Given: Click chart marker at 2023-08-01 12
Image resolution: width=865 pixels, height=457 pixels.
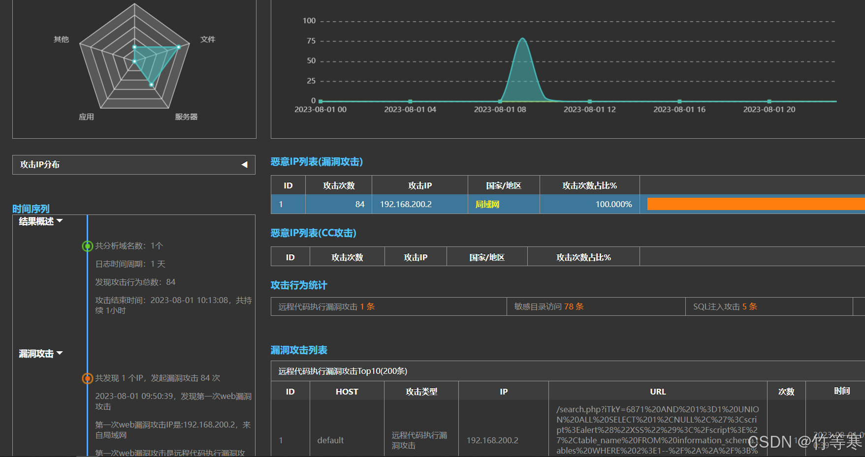Looking at the screenshot, I should (x=590, y=101).
